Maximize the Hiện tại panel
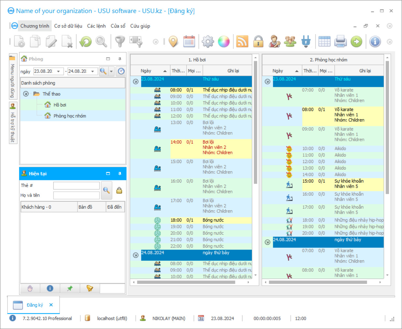Screen dimensions: 402x329 [108, 174]
